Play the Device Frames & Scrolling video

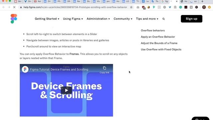pos(66,90)
